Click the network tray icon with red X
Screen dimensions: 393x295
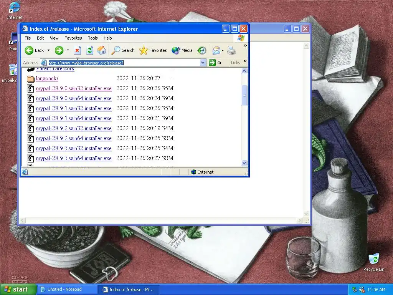tap(362, 290)
